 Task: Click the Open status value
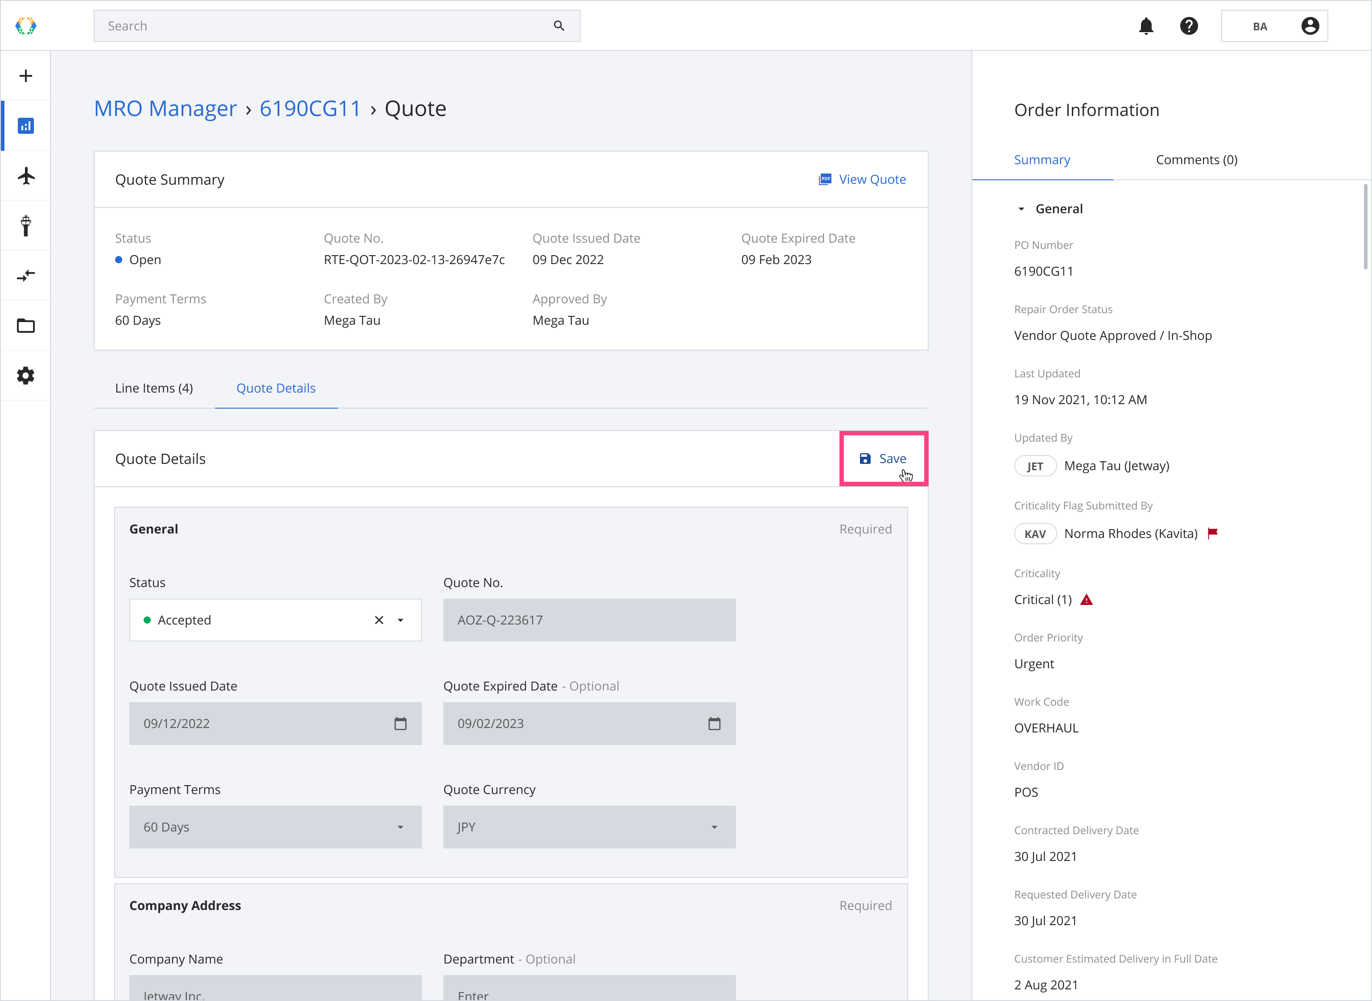(x=145, y=260)
